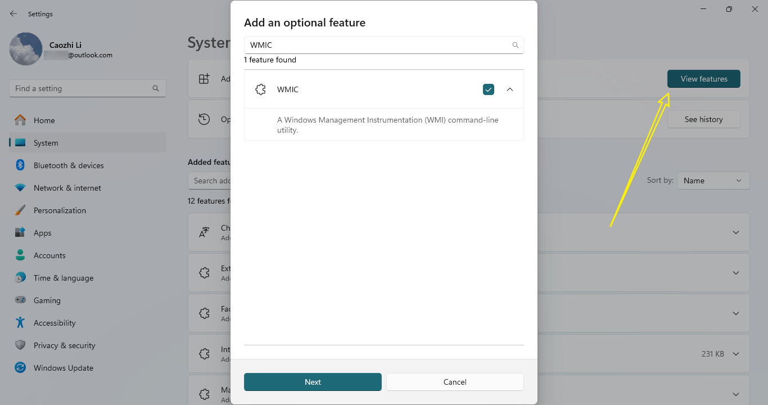Click the WMIC search text field
The image size is (768, 405).
tap(377, 45)
